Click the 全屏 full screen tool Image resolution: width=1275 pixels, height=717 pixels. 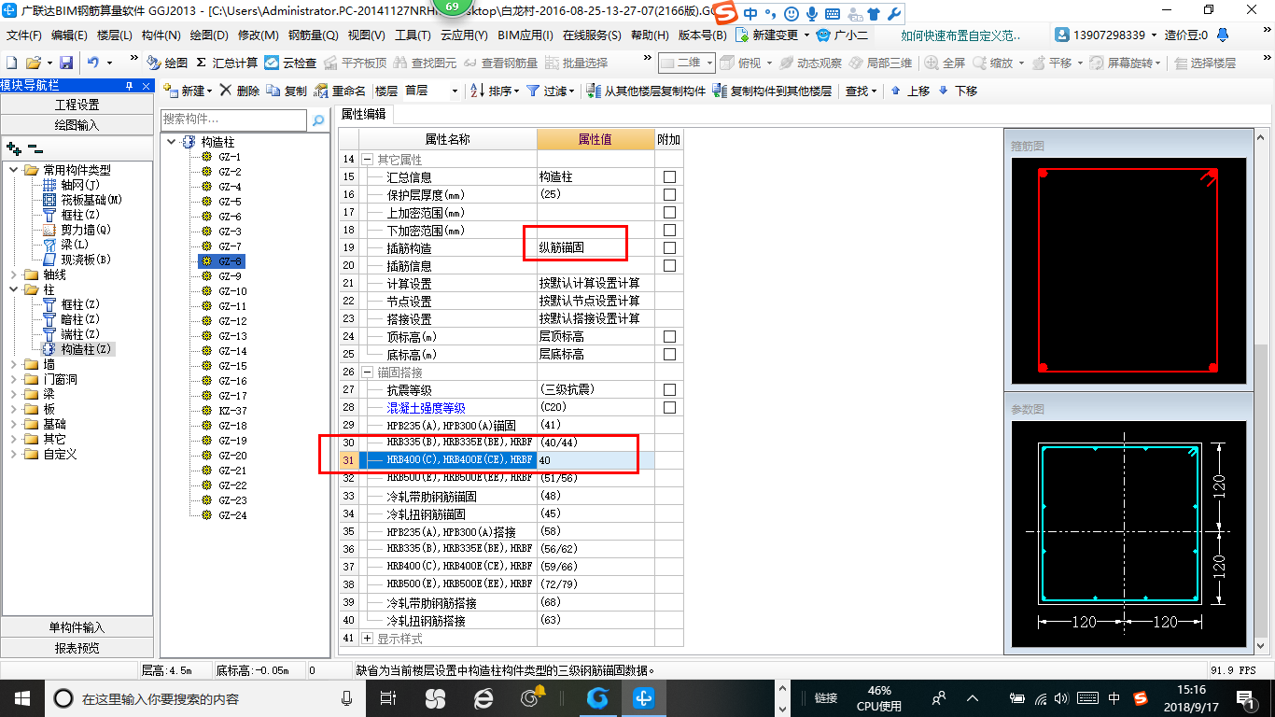(x=945, y=63)
